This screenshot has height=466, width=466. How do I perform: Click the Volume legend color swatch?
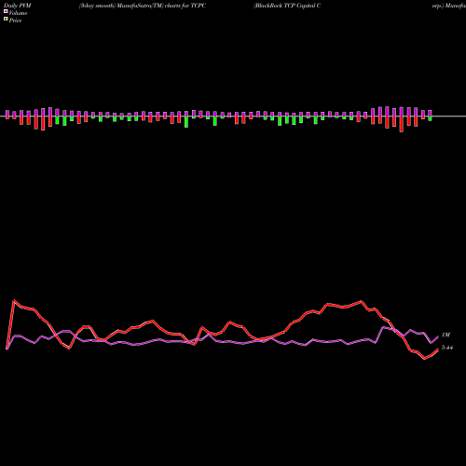click(6, 11)
